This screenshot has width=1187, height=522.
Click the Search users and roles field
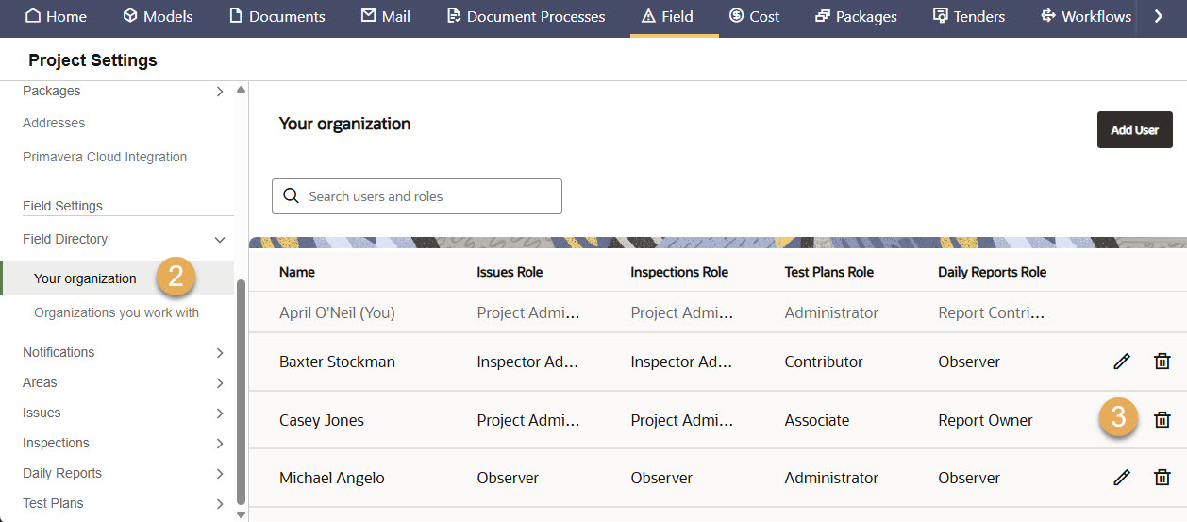click(429, 196)
